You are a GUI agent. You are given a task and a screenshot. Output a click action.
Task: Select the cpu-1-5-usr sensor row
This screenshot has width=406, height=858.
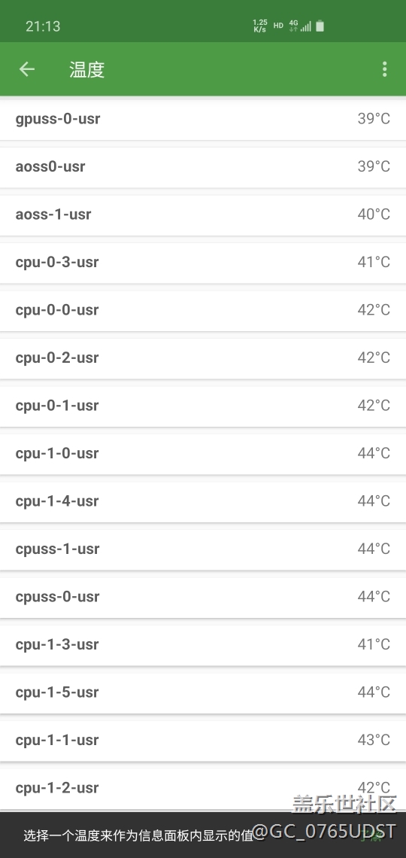coord(203,692)
